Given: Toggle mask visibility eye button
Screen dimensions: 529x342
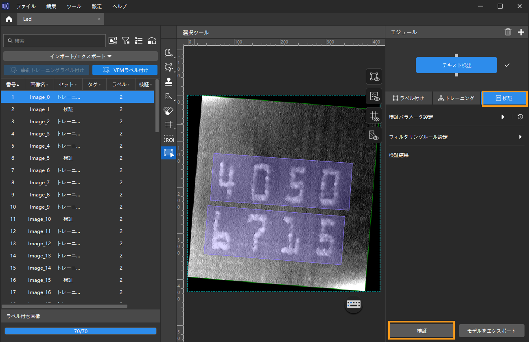Looking at the screenshot, I should [374, 135].
